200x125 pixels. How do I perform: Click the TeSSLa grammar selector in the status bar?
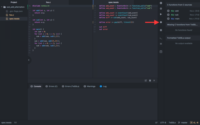(172, 122)
